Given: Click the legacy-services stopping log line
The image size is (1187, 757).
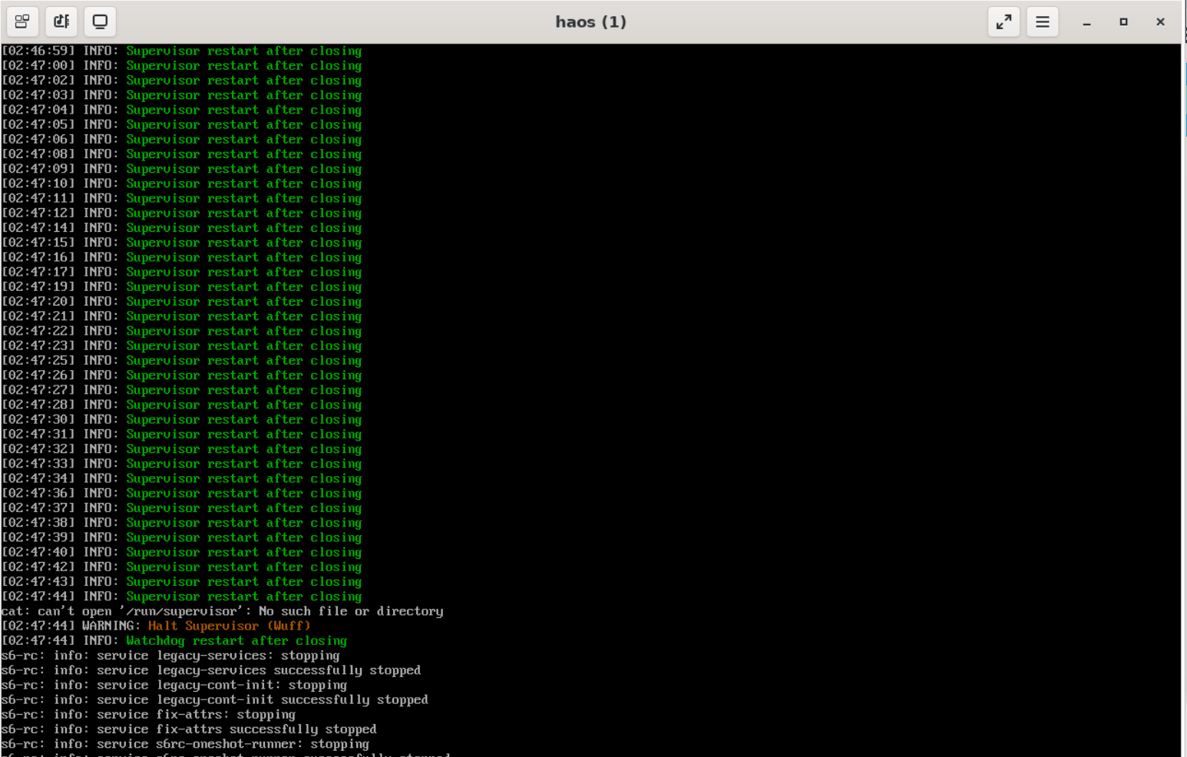Looking at the screenshot, I should (x=169, y=655).
